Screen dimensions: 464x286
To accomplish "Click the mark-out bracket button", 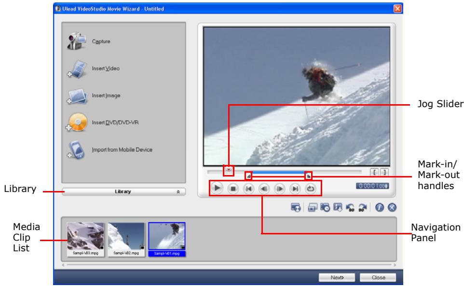I will 384,172.
